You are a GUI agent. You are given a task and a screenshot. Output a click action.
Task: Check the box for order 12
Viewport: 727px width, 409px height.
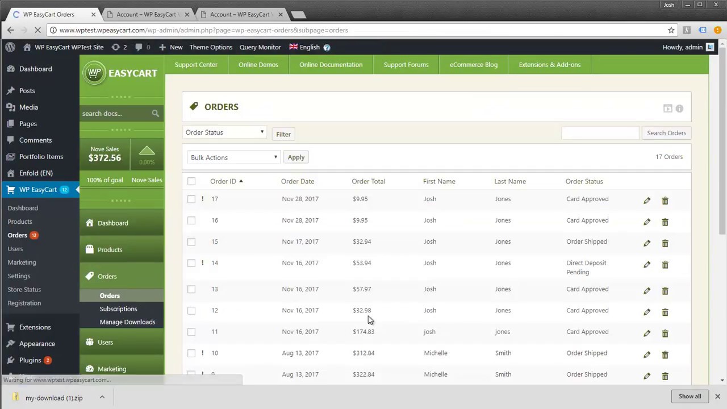(x=191, y=310)
